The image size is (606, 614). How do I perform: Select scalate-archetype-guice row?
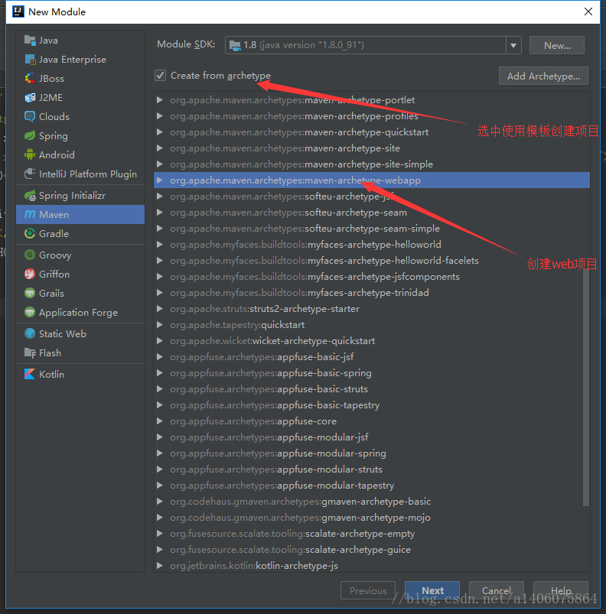tap(372, 550)
